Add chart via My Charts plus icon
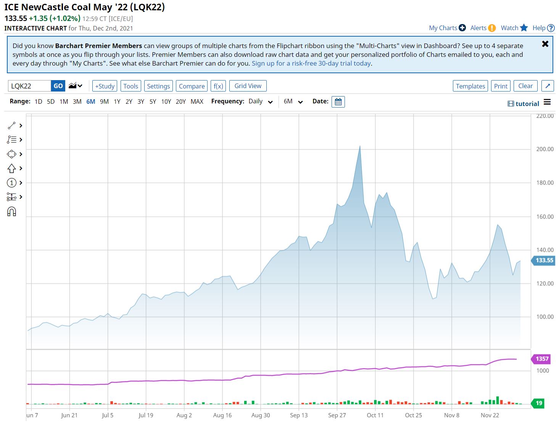 (462, 28)
